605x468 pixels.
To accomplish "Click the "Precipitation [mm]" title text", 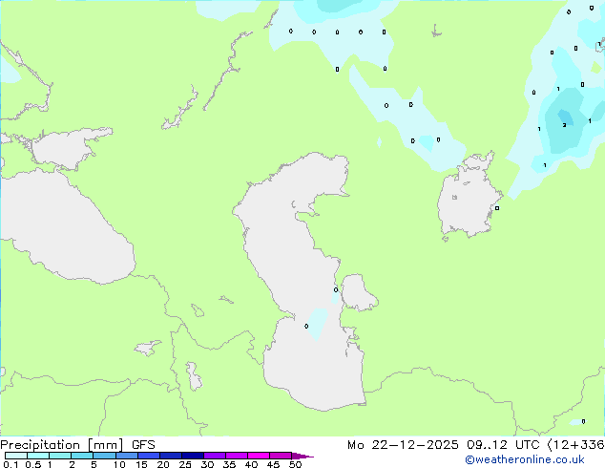I will click(62, 445).
